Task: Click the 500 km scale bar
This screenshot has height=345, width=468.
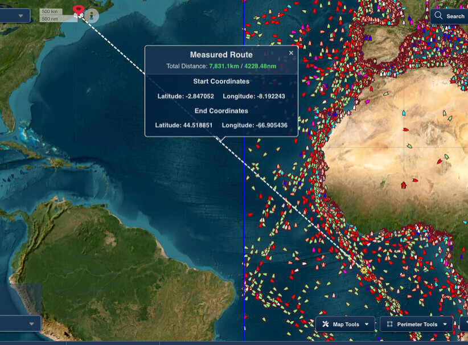Action: (51, 12)
